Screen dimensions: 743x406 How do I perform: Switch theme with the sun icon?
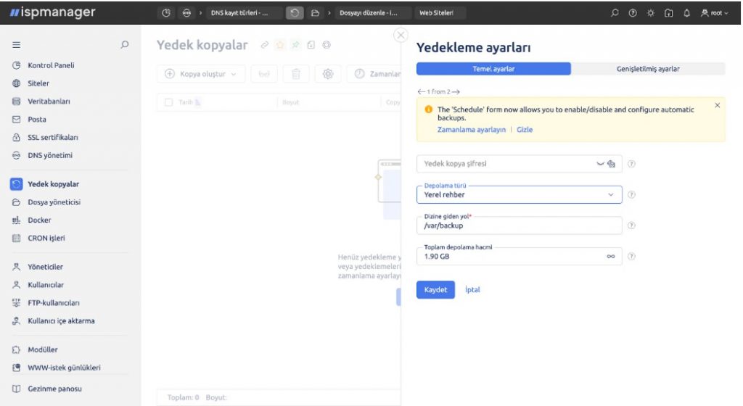(x=651, y=13)
